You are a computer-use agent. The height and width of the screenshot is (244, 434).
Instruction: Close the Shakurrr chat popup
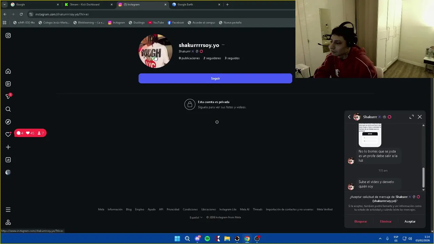click(420, 117)
